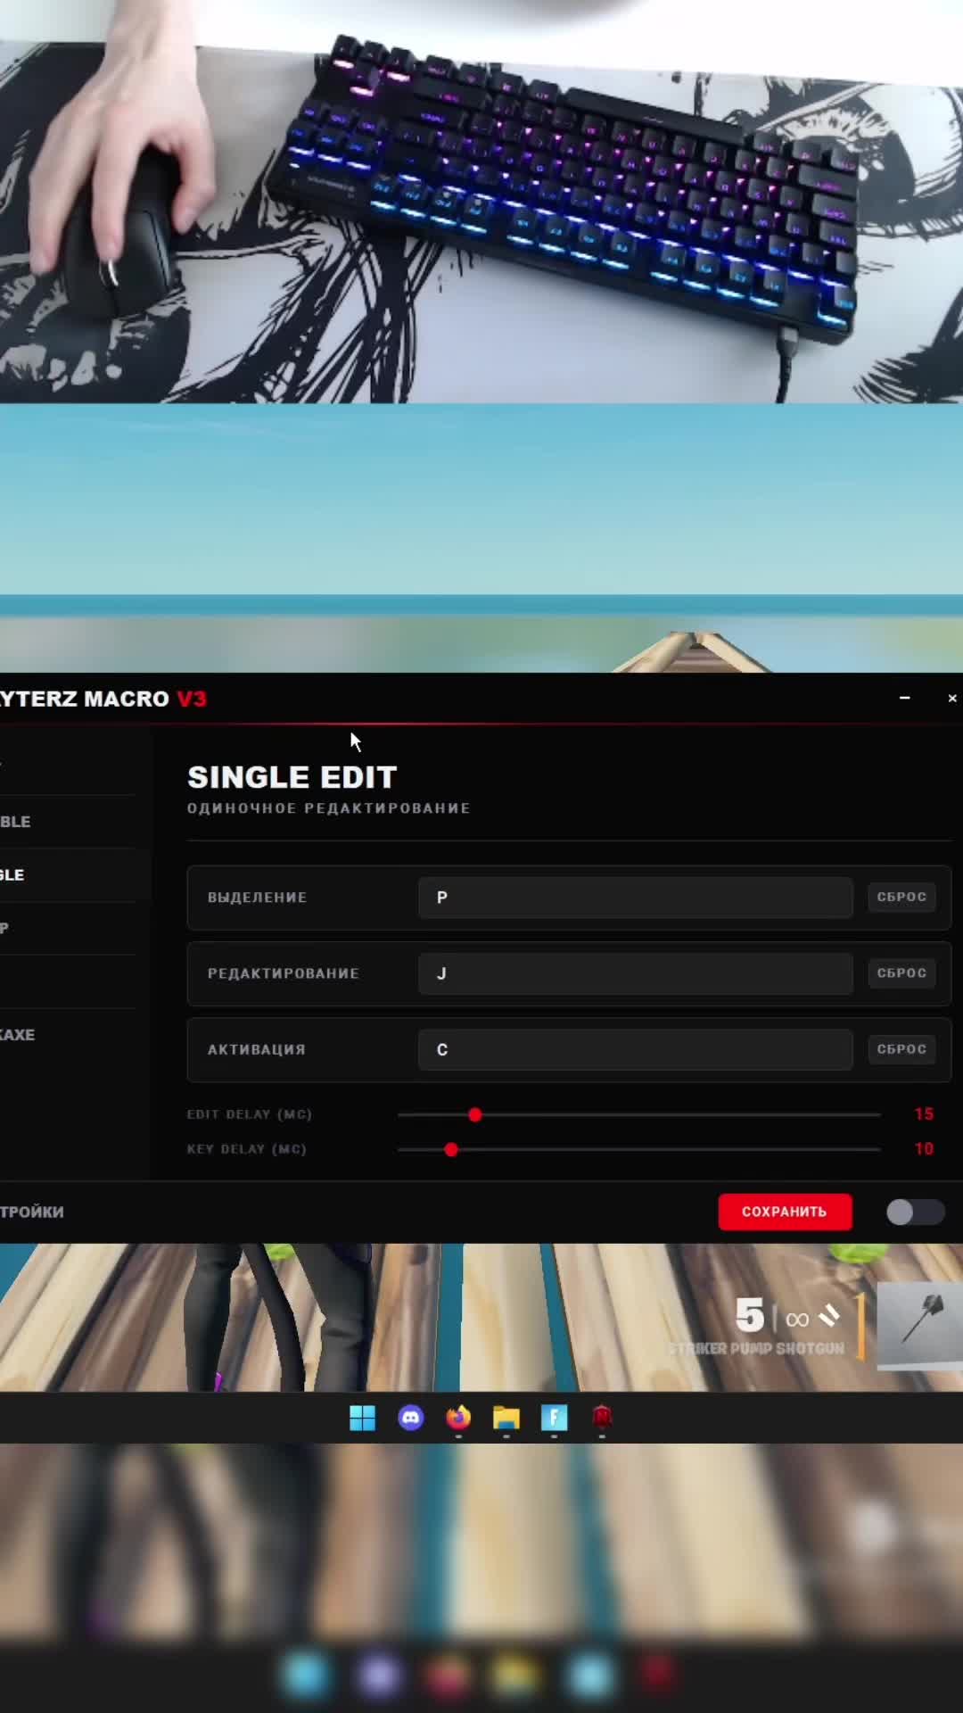The image size is (963, 1713).
Task: Launch Firefox from the taskbar
Action: [x=458, y=1417]
